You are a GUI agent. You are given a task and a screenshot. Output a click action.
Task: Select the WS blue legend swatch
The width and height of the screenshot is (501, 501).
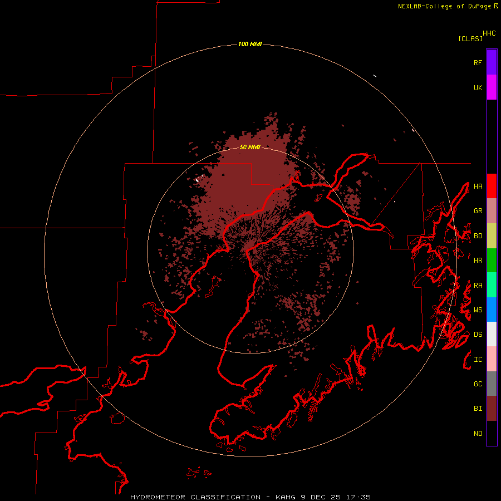tap(492, 310)
